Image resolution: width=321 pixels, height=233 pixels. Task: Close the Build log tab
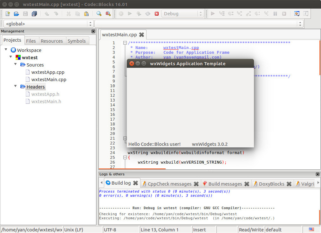click(135, 183)
